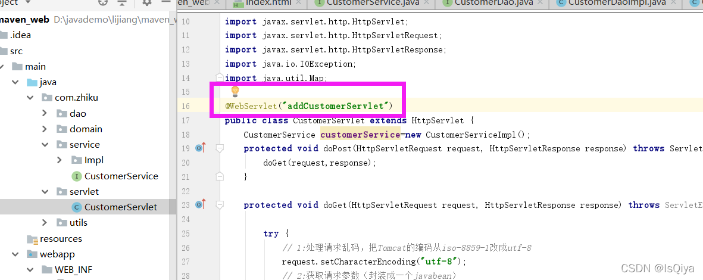Close the CustomerDao.java editor tab
Screen dimensions: 703x280
tap(540, 3)
